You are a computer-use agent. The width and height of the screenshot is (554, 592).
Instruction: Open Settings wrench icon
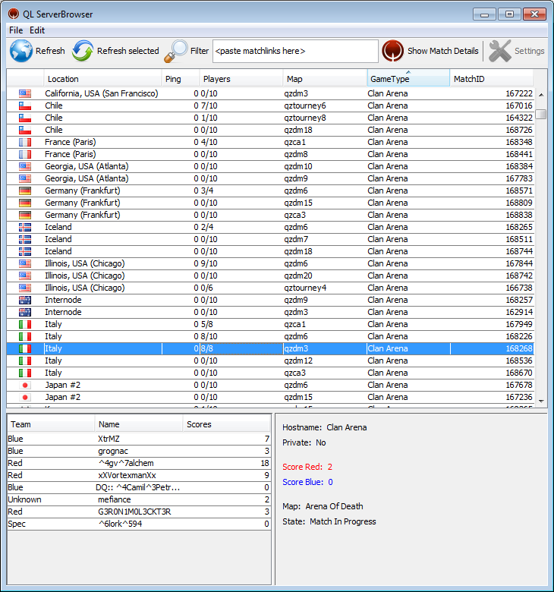(500, 51)
